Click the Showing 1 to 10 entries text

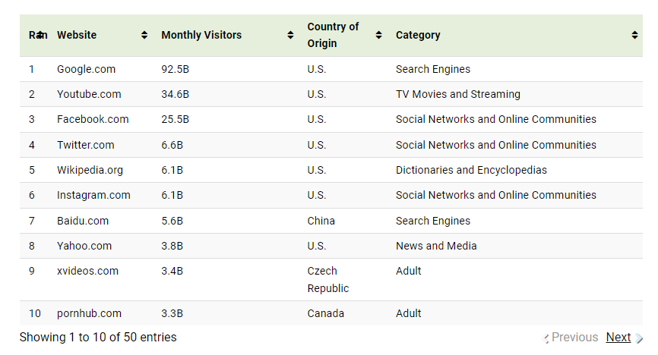click(x=98, y=337)
